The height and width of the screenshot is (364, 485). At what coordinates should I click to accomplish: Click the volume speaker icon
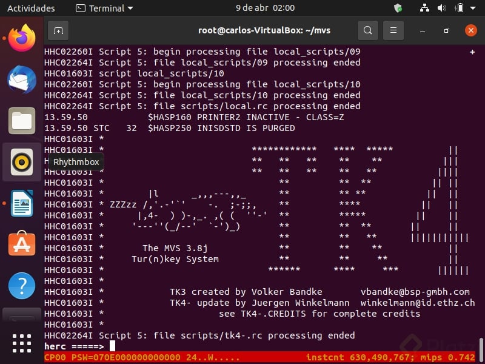point(441,8)
